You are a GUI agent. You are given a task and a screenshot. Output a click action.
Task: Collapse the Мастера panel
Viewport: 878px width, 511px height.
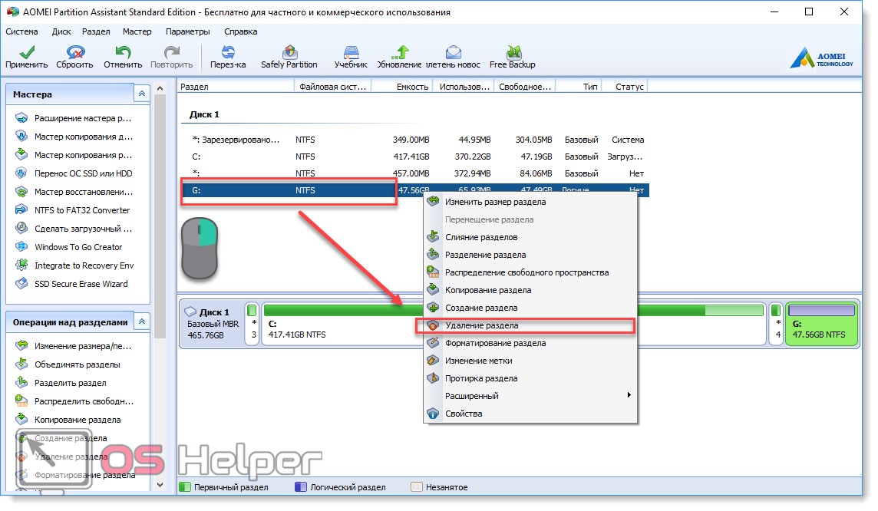point(141,94)
